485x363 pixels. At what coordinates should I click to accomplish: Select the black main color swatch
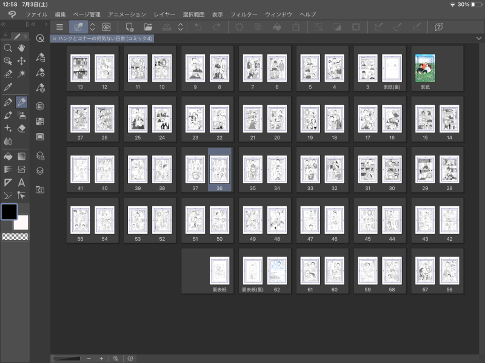(9, 212)
